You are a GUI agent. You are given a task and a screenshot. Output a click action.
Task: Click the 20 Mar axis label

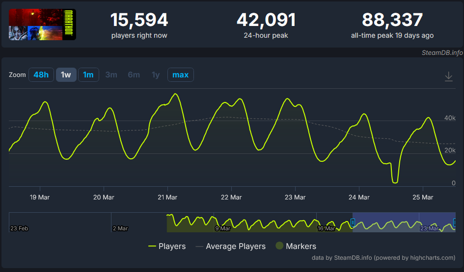pyautogui.click(x=104, y=198)
